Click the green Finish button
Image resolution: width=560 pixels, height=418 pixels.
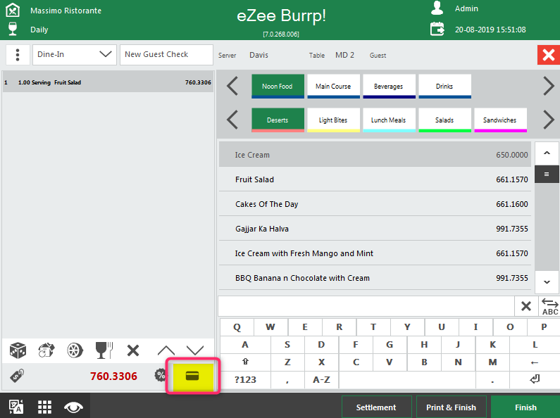point(525,407)
